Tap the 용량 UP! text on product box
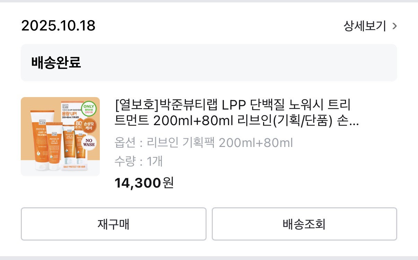 pos(69,114)
